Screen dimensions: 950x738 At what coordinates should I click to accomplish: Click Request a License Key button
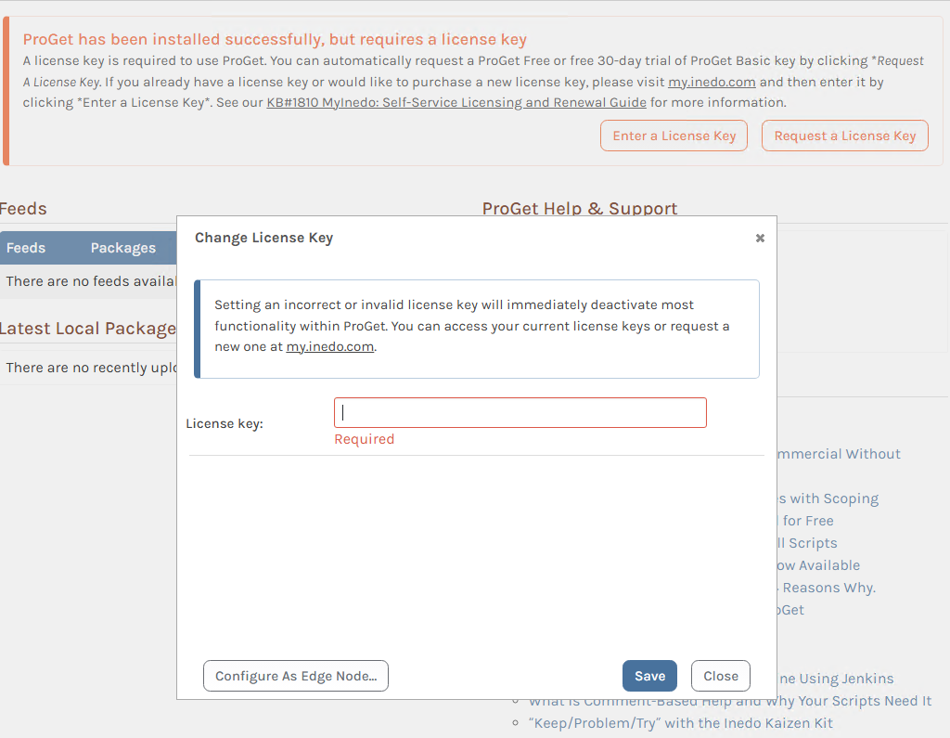[x=844, y=136]
